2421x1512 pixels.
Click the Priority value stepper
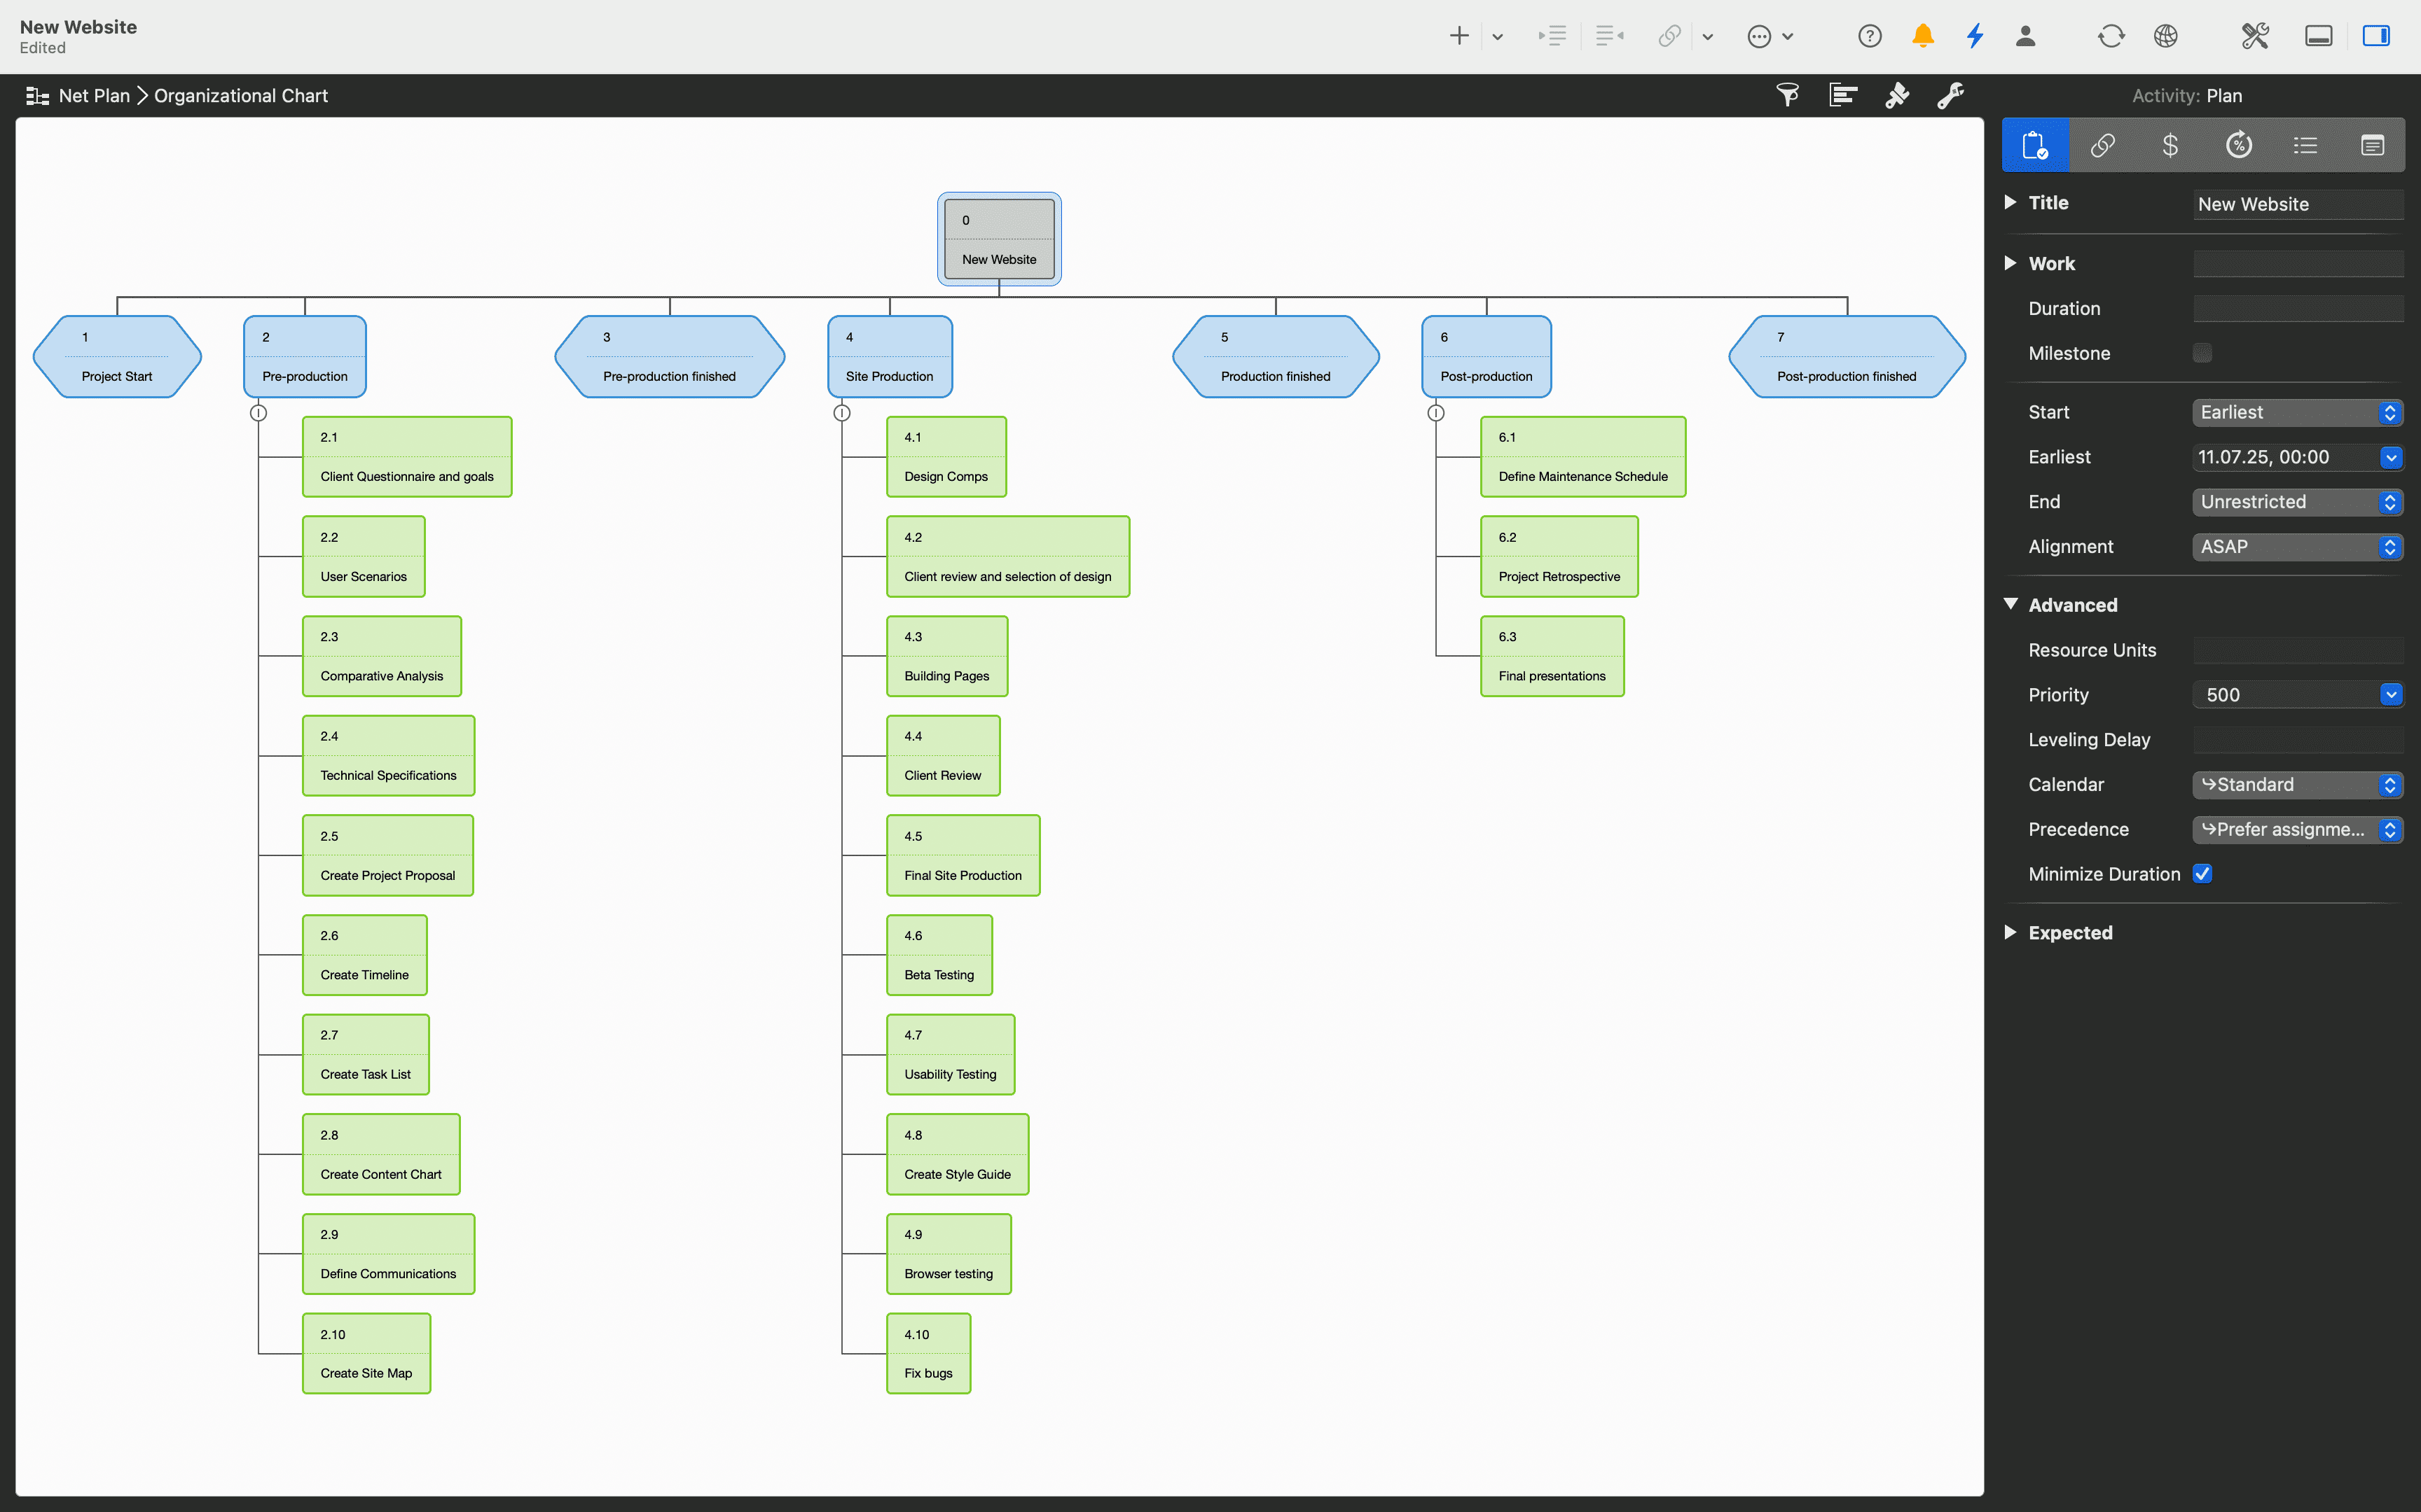(2390, 694)
